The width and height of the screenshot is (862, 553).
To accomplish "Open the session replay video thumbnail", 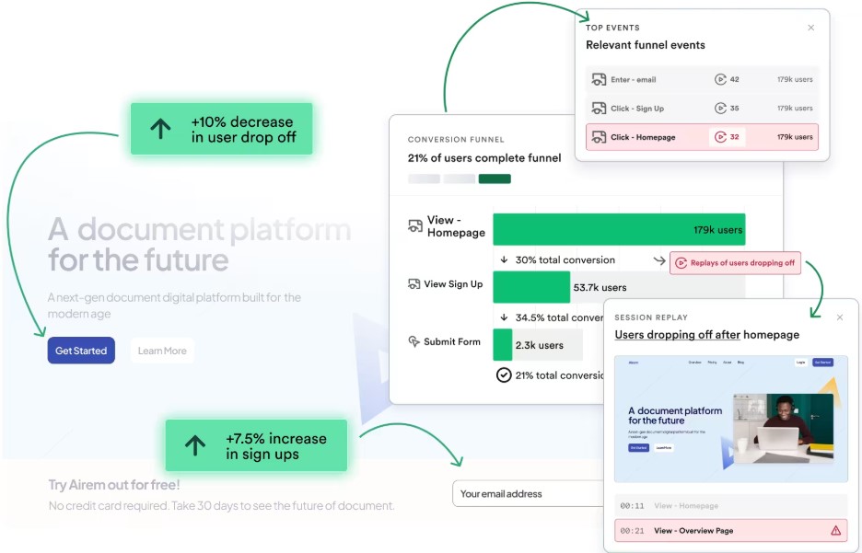I will pyautogui.click(x=730, y=420).
